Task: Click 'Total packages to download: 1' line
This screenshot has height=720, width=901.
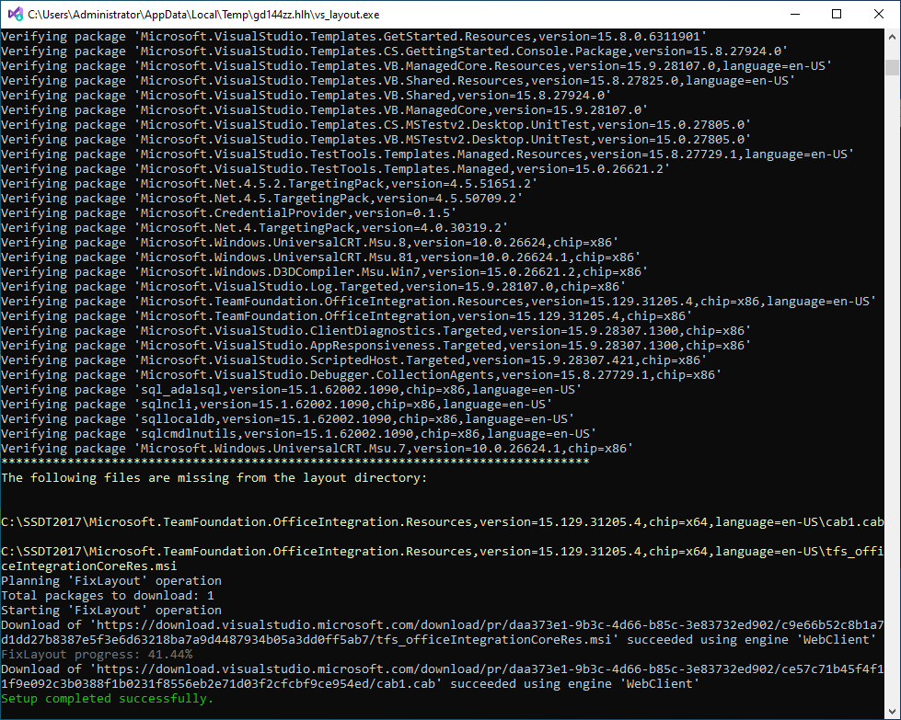Action: coord(108,596)
